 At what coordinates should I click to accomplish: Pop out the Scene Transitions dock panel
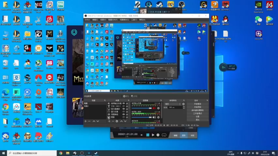(x=184, y=101)
